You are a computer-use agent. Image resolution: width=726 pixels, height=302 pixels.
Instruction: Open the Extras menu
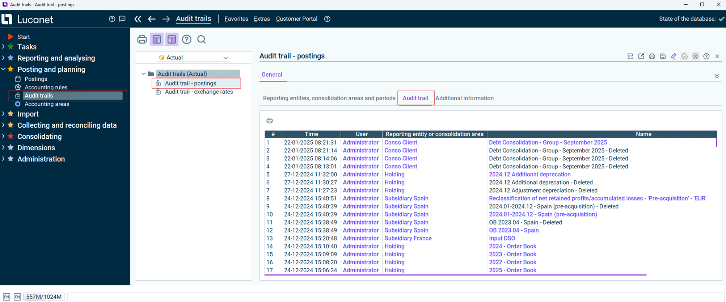(x=262, y=19)
